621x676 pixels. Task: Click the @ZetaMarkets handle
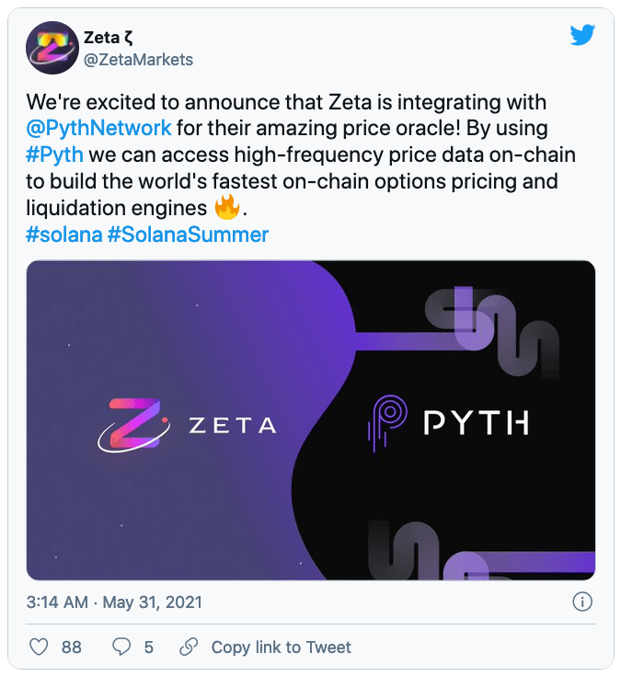(x=138, y=60)
